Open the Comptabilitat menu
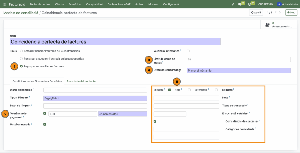This screenshot has height=153, width=300. point(94,4)
